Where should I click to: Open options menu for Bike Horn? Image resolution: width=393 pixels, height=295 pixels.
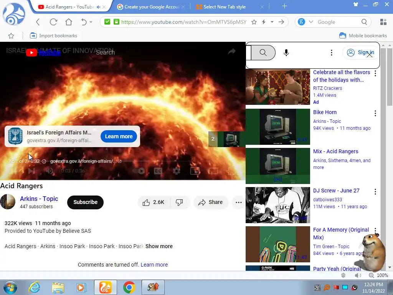375,113
